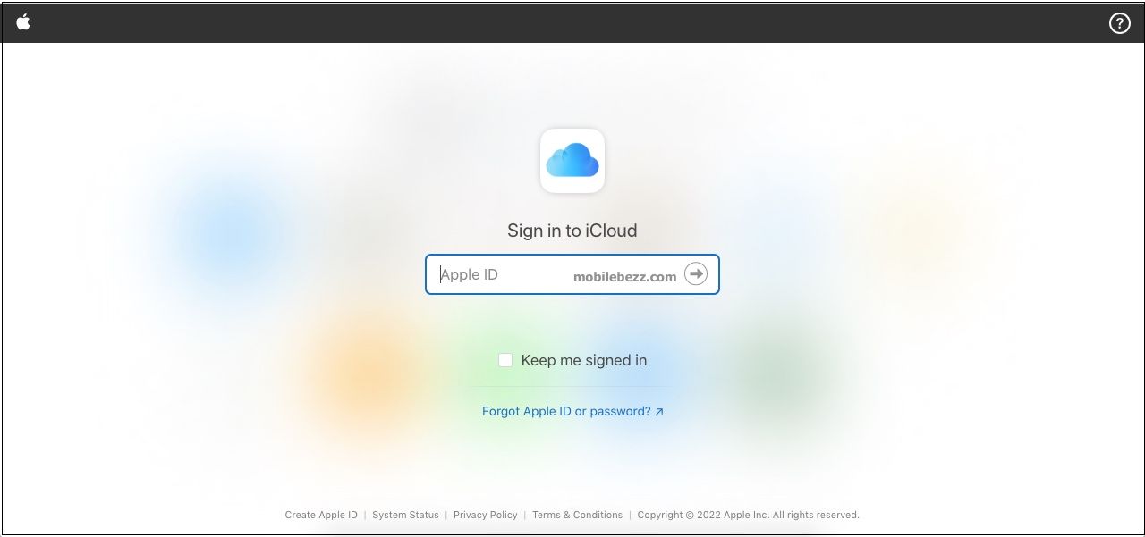Open the Privacy Policy link
Screen dimensions: 1145x537
tap(486, 515)
